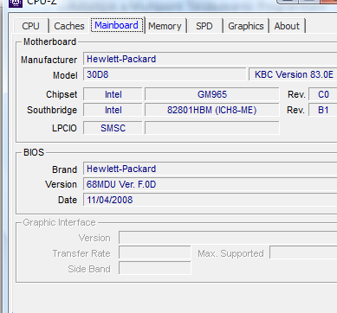The image size is (337, 313).
Task: Select the Mainboard tab
Action: 117,25
